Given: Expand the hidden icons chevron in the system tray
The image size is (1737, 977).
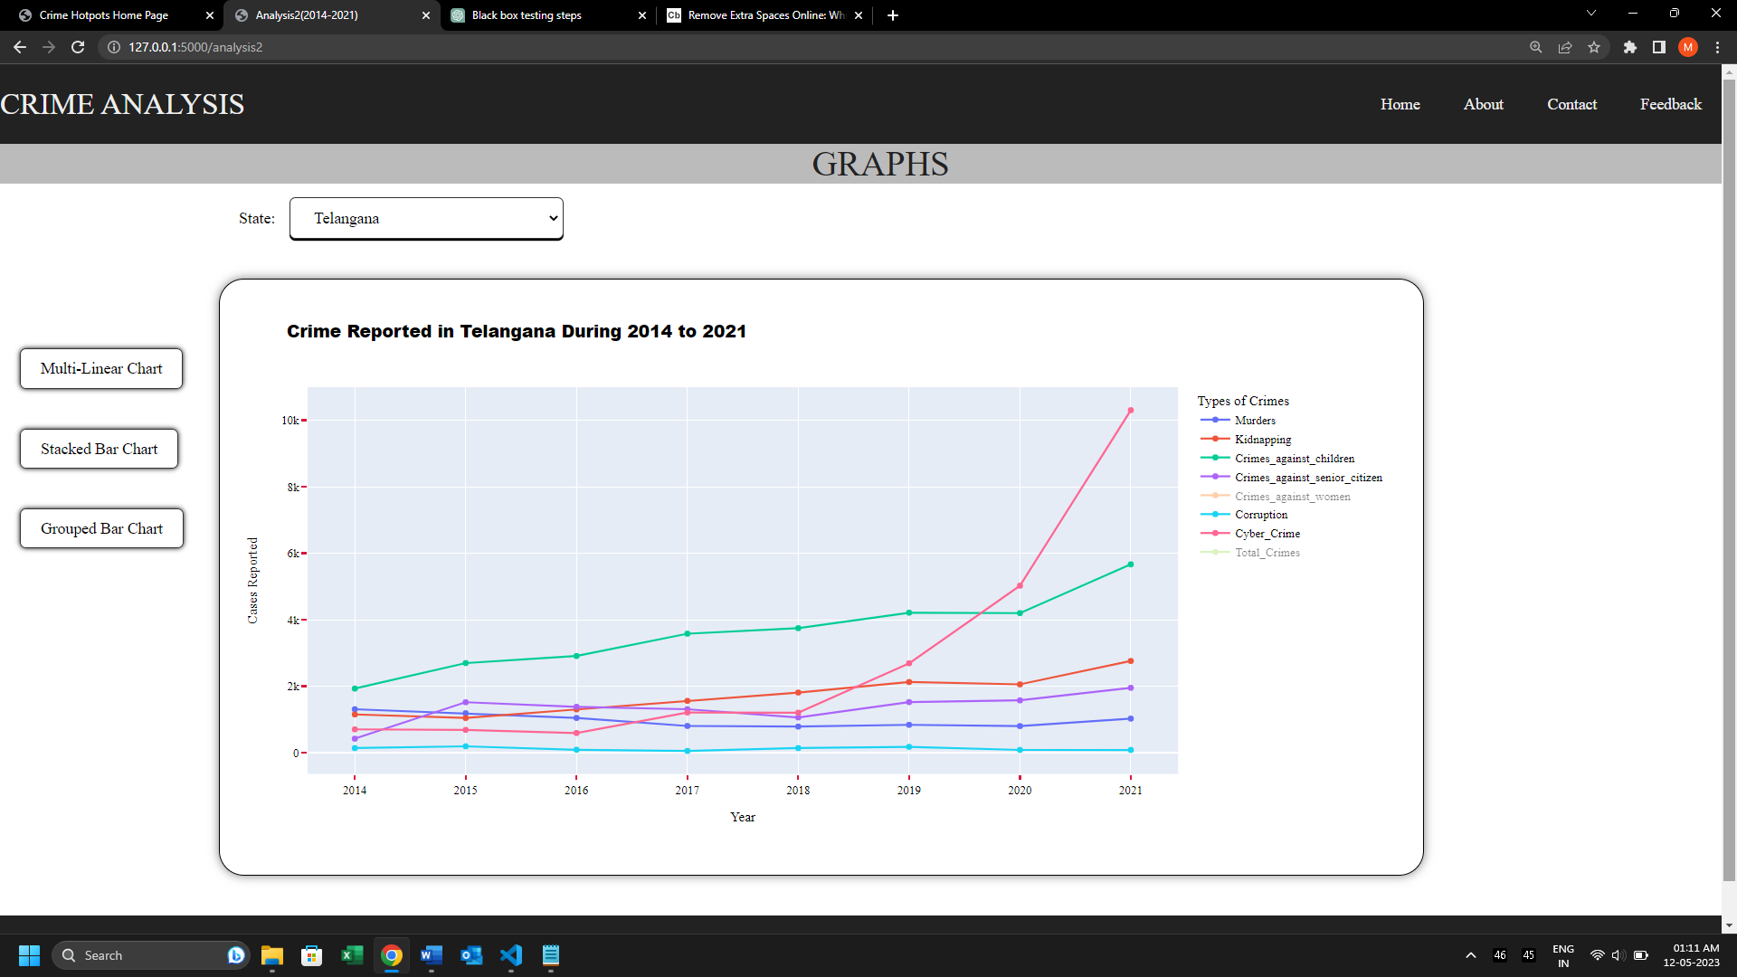Looking at the screenshot, I should point(1469,954).
